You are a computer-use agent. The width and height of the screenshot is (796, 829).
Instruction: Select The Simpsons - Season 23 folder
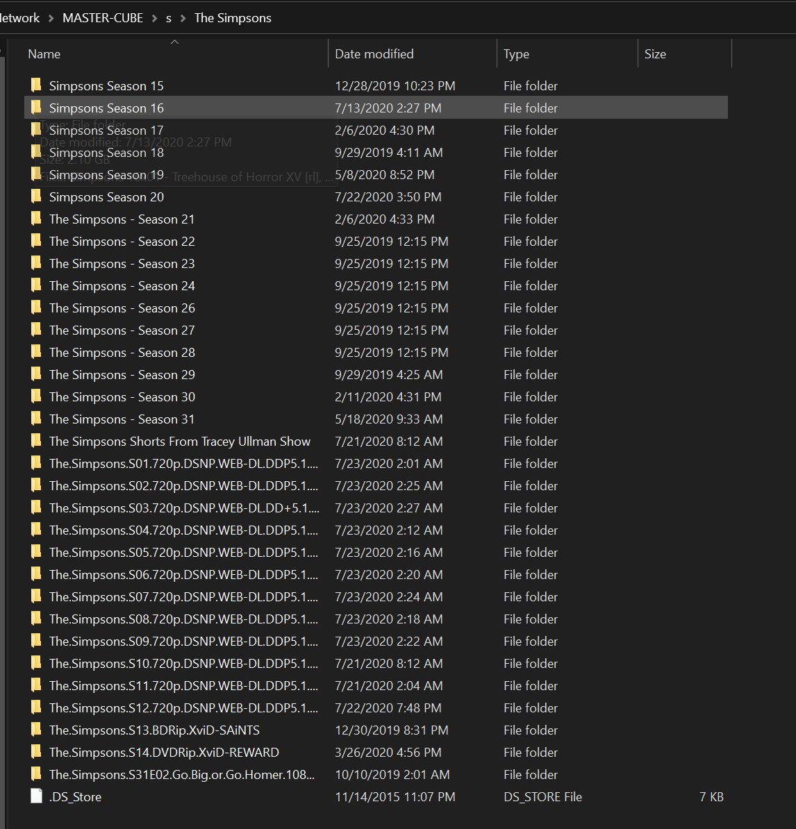pos(122,263)
